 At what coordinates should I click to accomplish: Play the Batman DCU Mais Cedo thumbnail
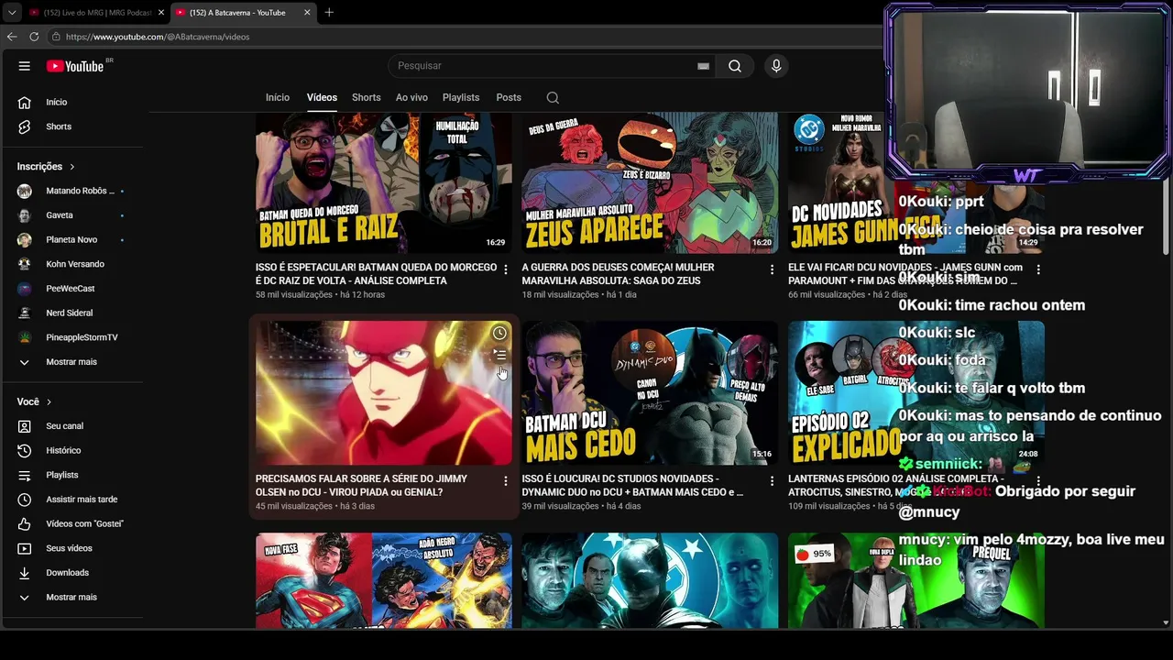click(x=650, y=392)
